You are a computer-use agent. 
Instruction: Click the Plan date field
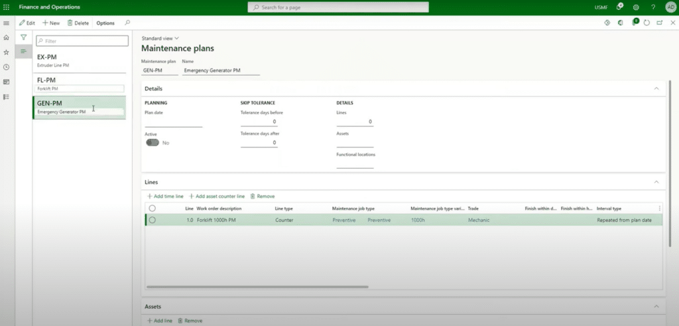pyautogui.click(x=173, y=122)
